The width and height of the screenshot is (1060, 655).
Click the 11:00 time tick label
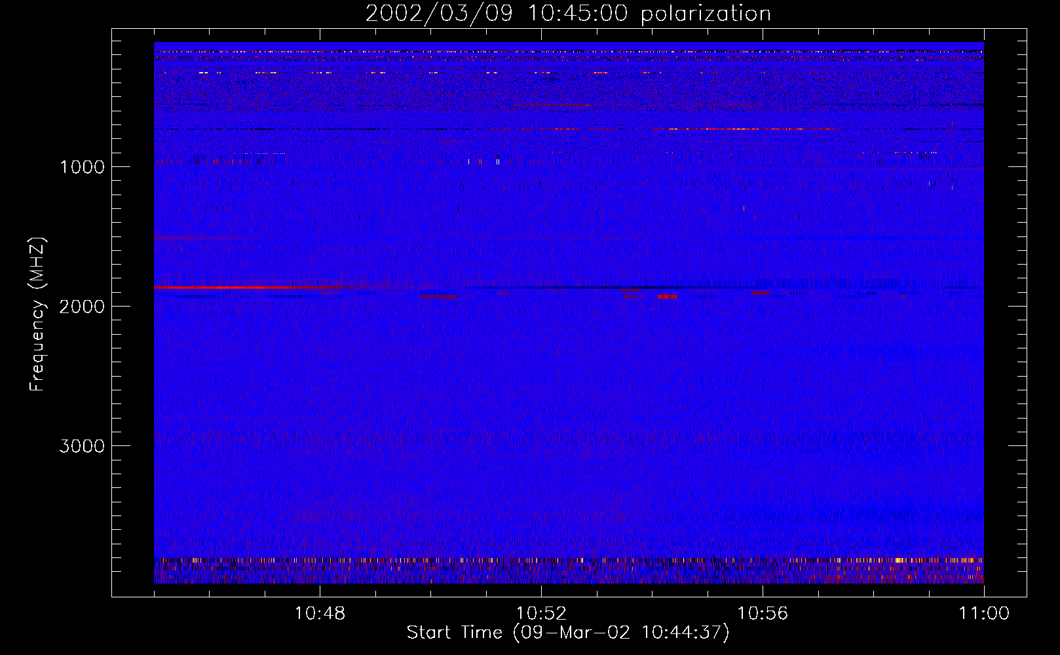tap(984, 614)
